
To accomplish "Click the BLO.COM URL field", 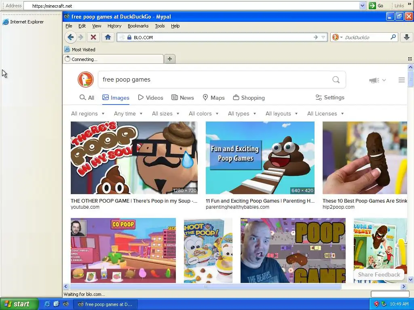I will pyautogui.click(x=222, y=38).
